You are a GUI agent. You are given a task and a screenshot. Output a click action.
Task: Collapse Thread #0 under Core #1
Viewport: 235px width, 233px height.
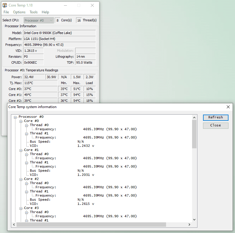[x=27, y=155]
